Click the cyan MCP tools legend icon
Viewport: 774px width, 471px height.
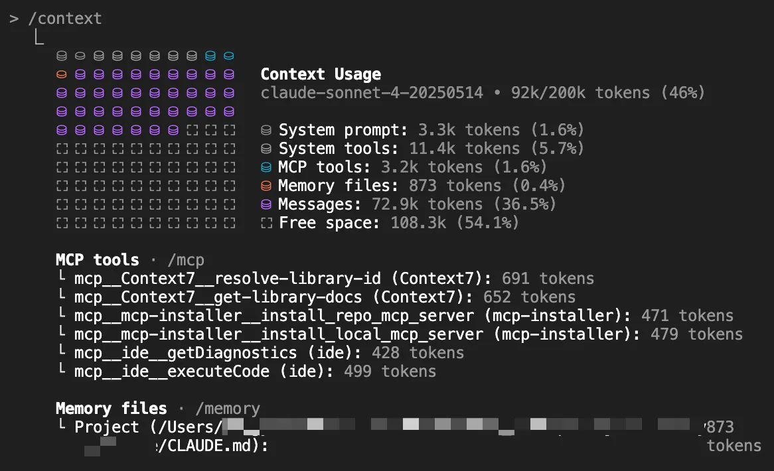(x=266, y=167)
